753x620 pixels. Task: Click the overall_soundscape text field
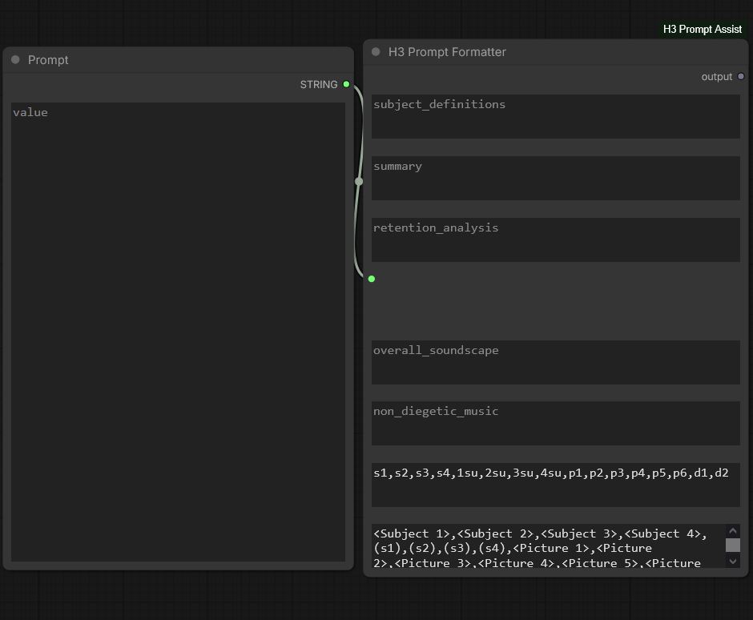(556, 363)
